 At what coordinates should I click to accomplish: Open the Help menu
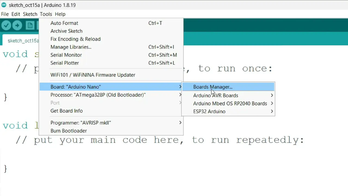click(60, 14)
